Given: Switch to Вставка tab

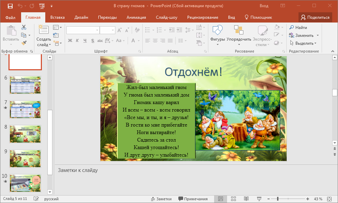Looking at the screenshot, I should tap(57, 17).
